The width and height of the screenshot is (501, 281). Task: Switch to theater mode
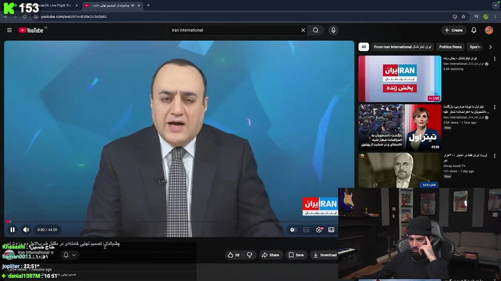point(332,230)
